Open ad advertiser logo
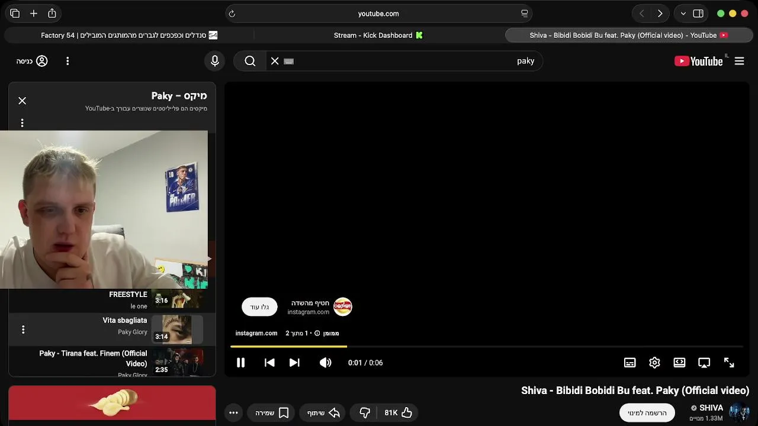Image resolution: width=758 pixels, height=426 pixels. tap(343, 306)
